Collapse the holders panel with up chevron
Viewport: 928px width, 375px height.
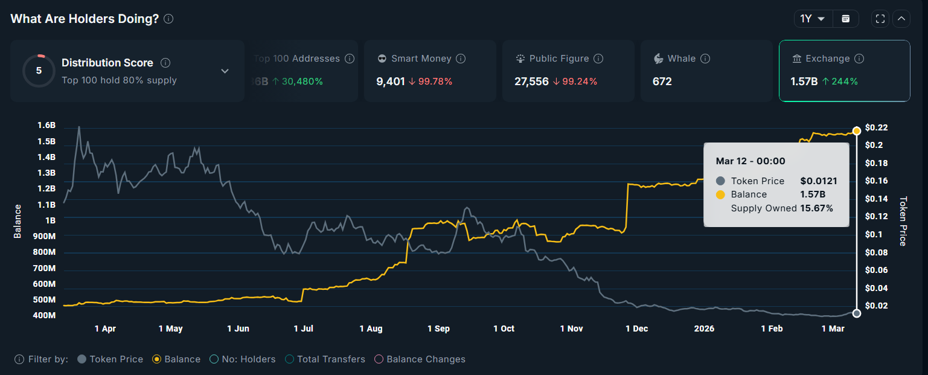coord(901,19)
